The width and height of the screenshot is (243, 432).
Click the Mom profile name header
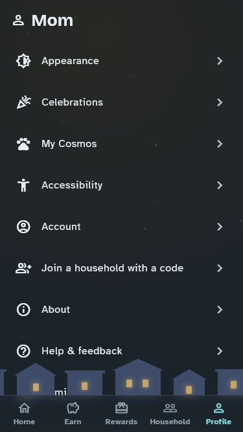pyautogui.click(x=52, y=20)
